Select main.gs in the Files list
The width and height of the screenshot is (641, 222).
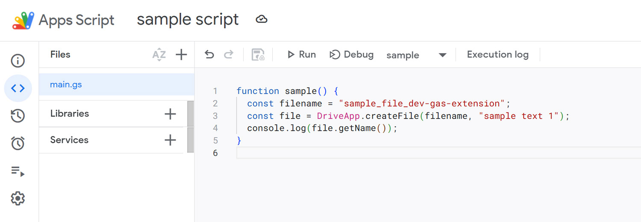pyautogui.click(x=66, y=84)
